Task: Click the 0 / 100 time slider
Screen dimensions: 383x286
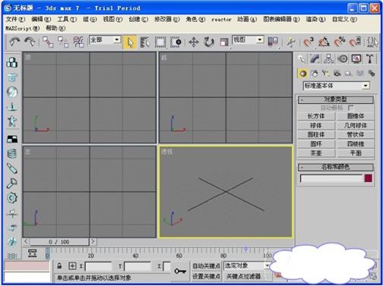Action: [x=59, y=242]
